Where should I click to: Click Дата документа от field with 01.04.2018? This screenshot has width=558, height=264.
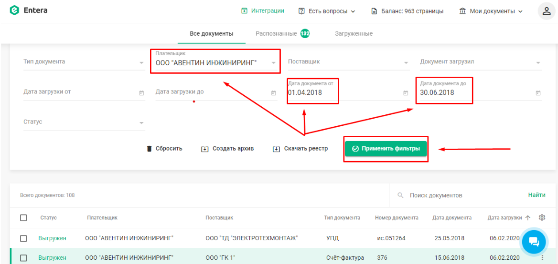(x=349, y=91)
